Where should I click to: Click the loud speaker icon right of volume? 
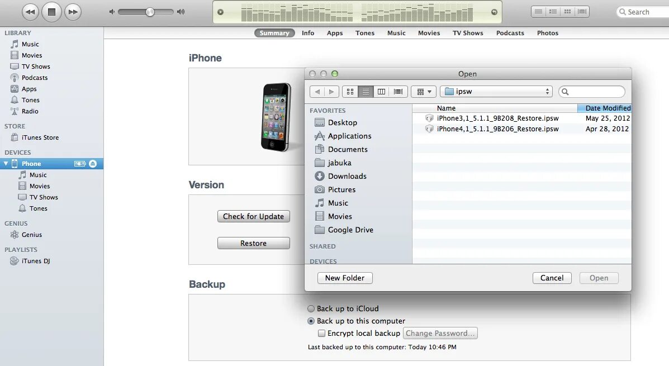click(x=181, y=12)
